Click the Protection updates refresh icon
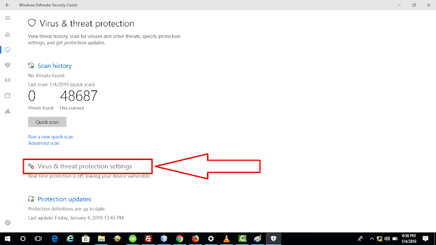 (31, 199)
